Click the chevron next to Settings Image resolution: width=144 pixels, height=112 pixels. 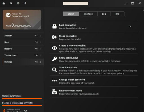click(x=40, y=62)
